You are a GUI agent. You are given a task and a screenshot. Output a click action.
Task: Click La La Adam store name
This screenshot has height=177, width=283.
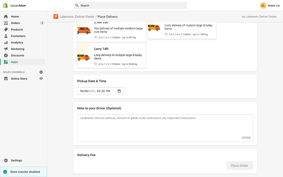click(x=18, y=5)
